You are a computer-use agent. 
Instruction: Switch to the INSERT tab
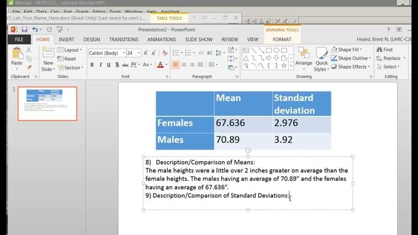point(67,39)
